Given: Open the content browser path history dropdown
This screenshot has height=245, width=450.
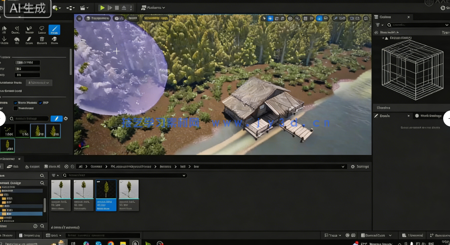Looking at the screenshot, I should (343, 166).
